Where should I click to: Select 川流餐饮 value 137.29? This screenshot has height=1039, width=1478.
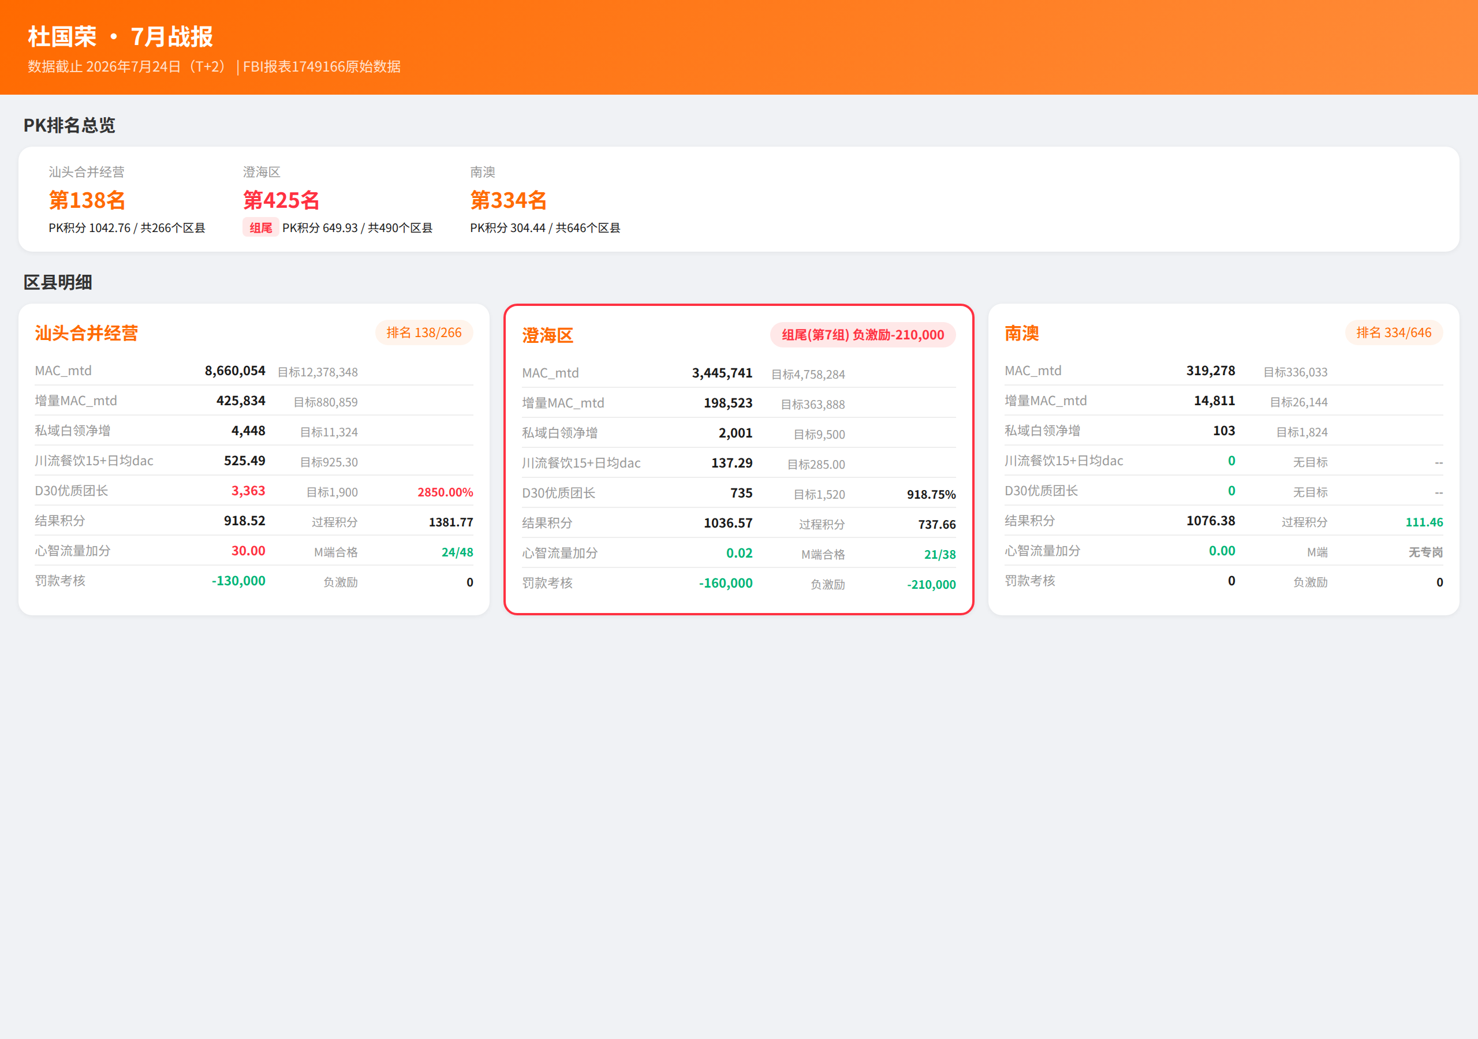(732, 463)
